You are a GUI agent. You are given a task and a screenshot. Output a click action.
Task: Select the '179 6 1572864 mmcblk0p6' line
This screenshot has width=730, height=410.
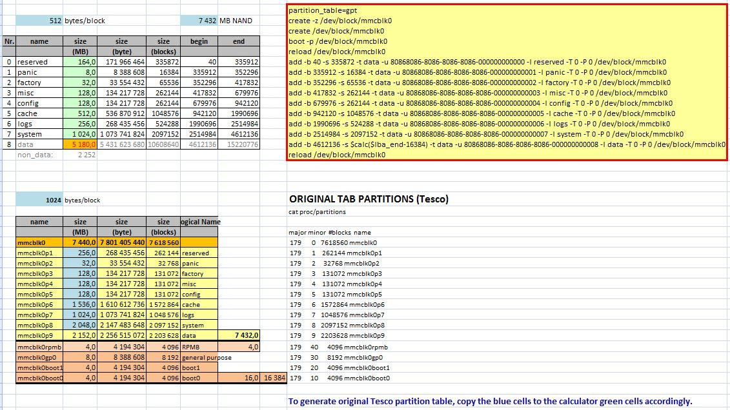point(337,304)
